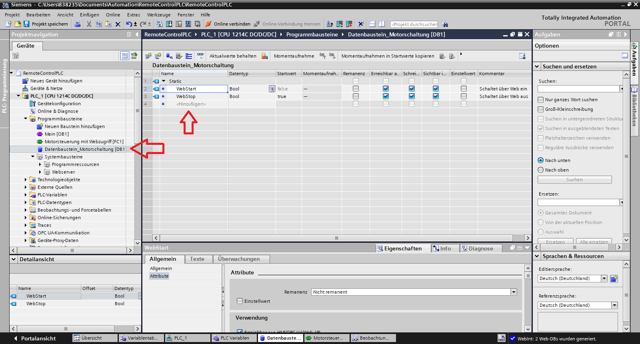Open 'Motorsteuerung mit Webzugriff [FC1]' block
This screenshot has width=640, height=344.
(x=84, y=142)
